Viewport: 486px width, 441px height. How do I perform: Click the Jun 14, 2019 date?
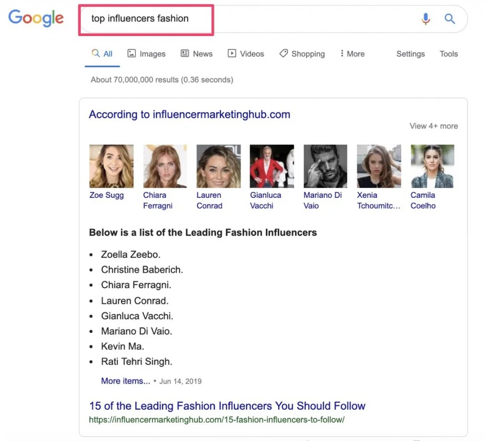point(180,381)
